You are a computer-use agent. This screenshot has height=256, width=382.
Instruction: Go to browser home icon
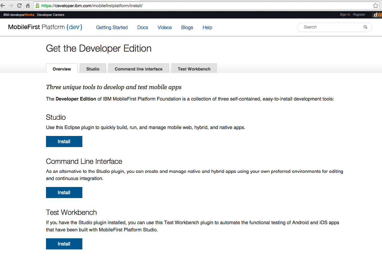tap(28, 5)
